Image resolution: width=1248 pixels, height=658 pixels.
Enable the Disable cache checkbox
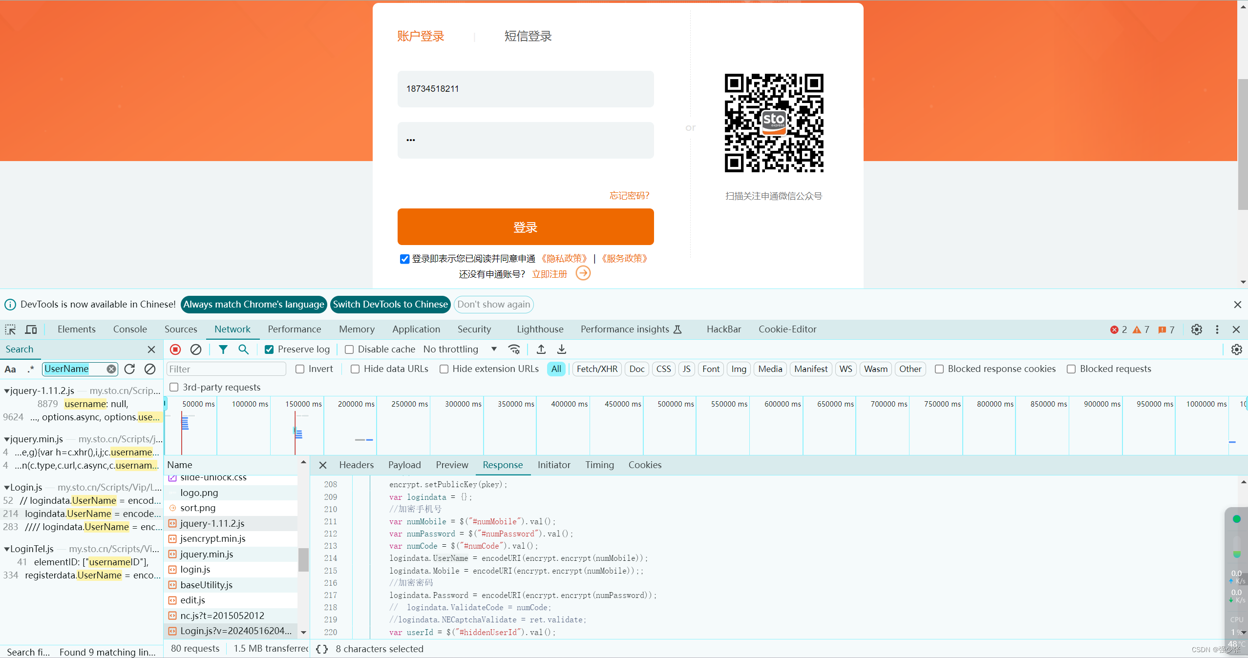349,350
